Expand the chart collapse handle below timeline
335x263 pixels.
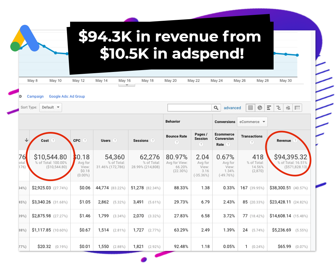click(x=127, y=85)
